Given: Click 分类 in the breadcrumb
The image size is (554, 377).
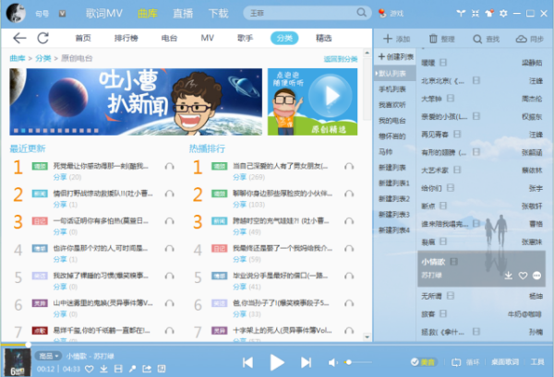Looking at the screenshot, I should click(x=43, y=58).
